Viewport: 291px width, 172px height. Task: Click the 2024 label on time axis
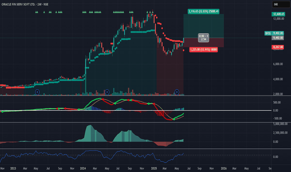(x=83, y=168)
